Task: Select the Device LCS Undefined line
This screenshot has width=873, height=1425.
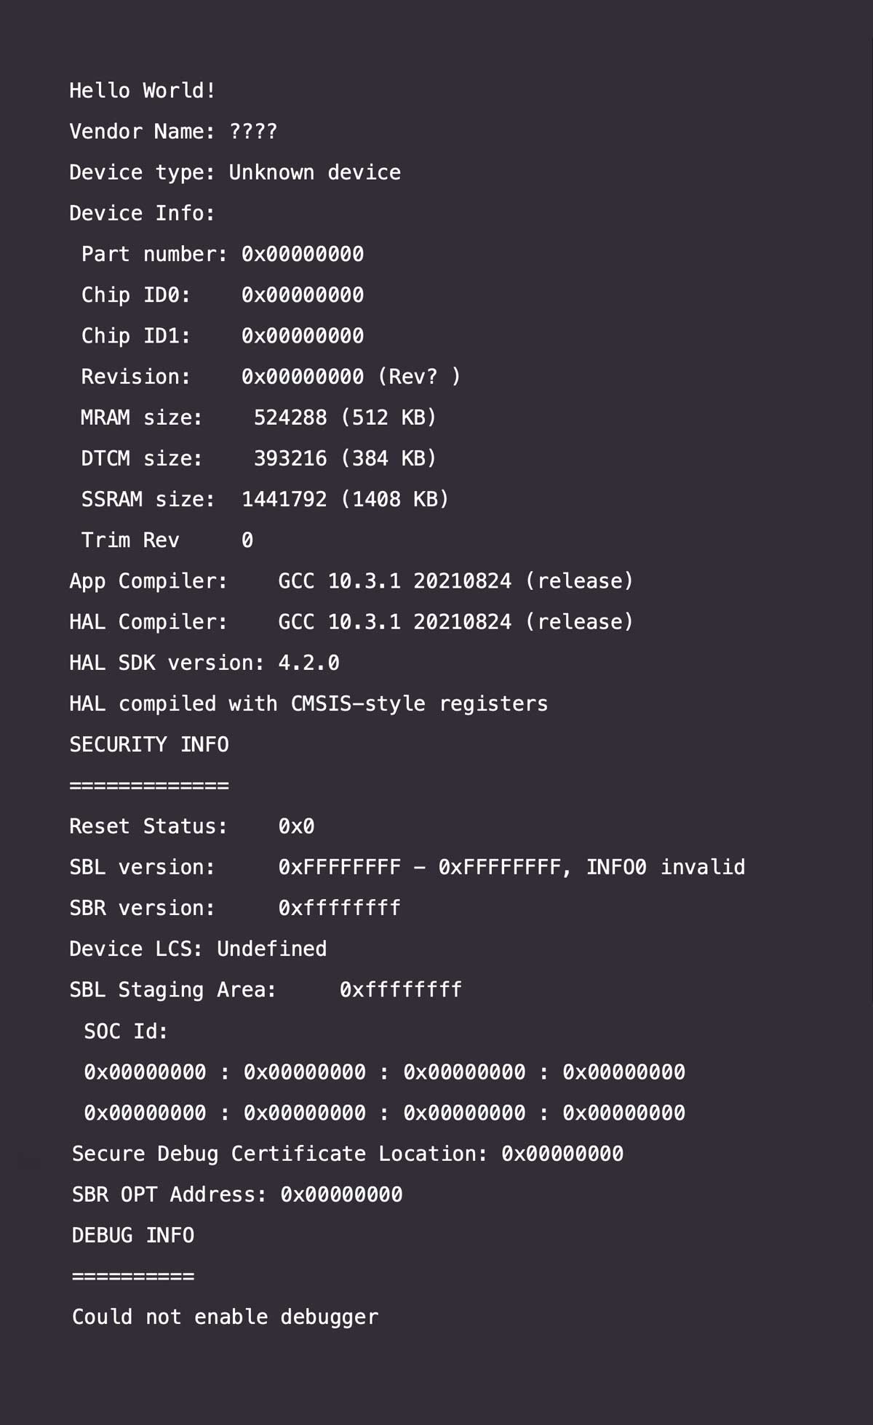Action: point(198,949)
